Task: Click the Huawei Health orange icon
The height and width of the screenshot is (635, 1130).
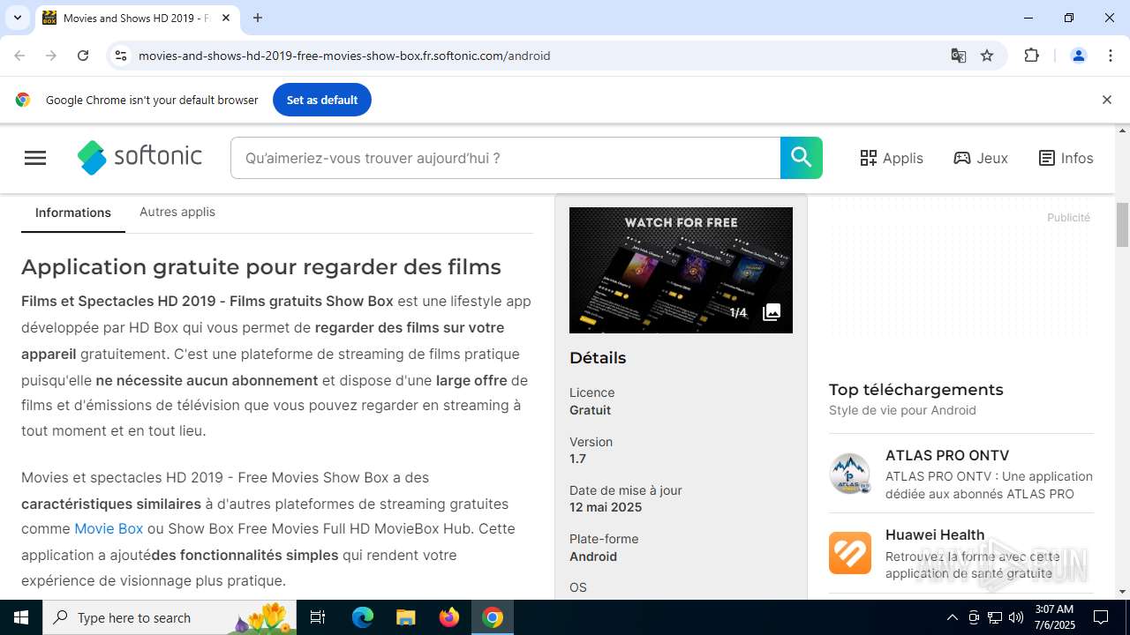Action: click(x=850, y=553)
